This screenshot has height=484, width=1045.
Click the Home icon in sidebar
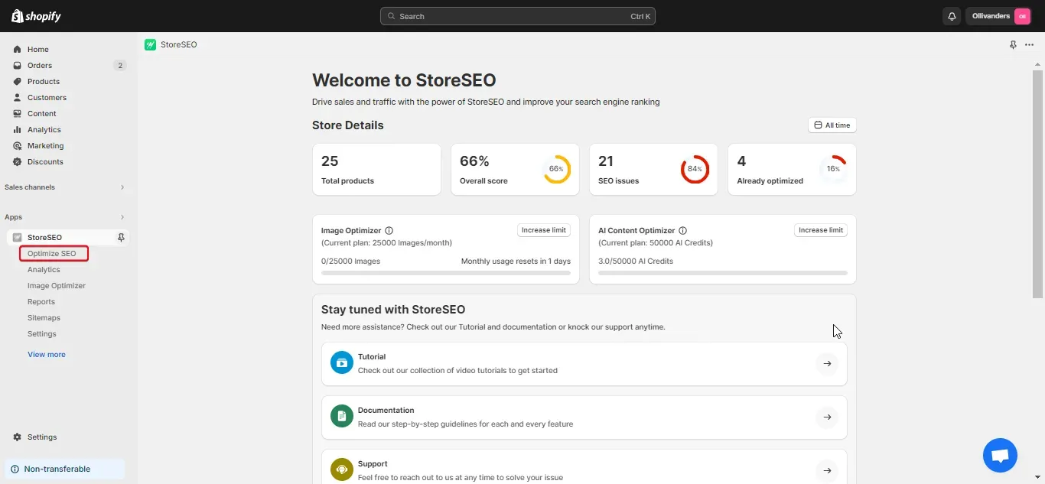[17, 49]
